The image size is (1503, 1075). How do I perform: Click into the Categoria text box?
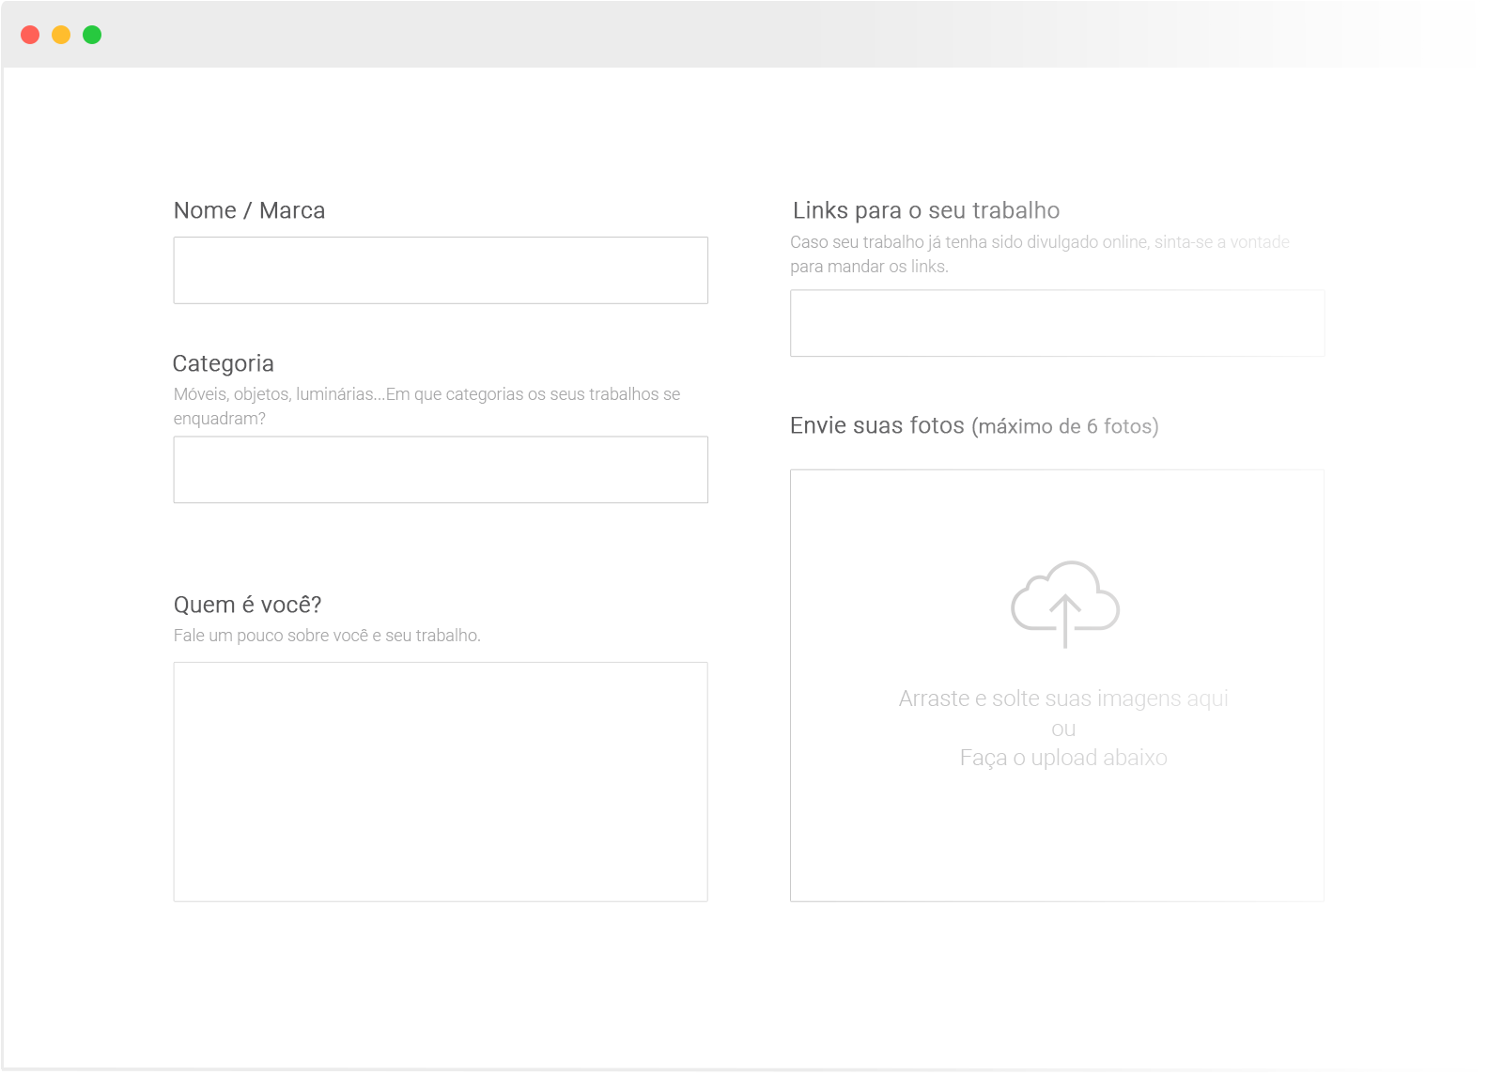click(x=441, y=469)
